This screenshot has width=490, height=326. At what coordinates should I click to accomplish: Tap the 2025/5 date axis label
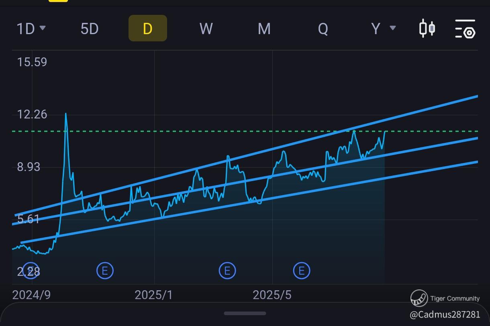[272, 295]
